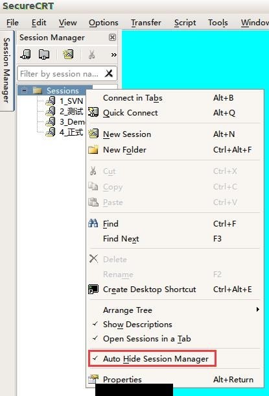The height and width of the screenshot is (396, 269).
Task: Open the Options menu
Action: [103, 23]
